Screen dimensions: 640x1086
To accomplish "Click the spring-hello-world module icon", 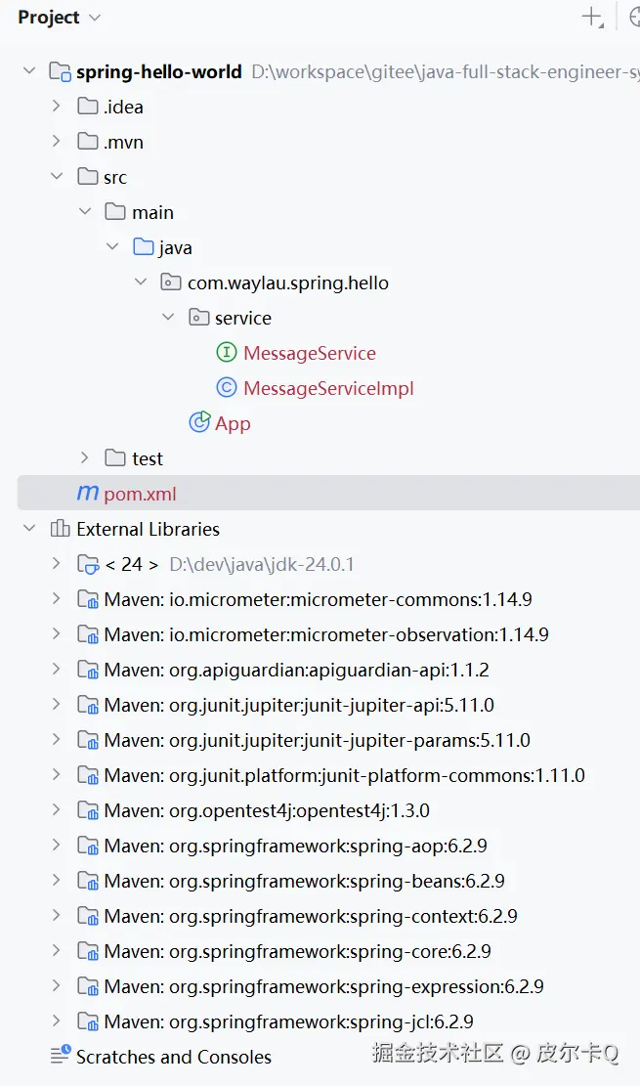I will point(61,71).
